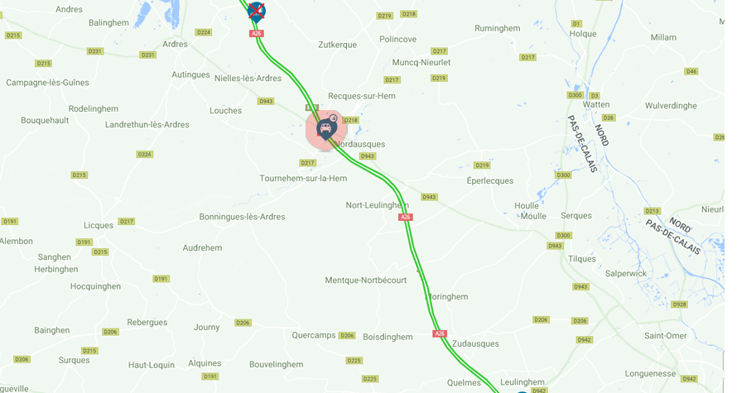Click the D218 road shield beside the marker
756x393 pixels.
(351, 121)
